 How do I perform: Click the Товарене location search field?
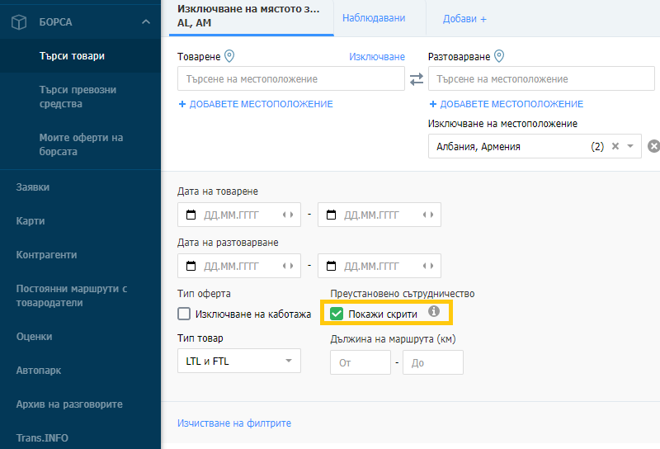[291, 78]
